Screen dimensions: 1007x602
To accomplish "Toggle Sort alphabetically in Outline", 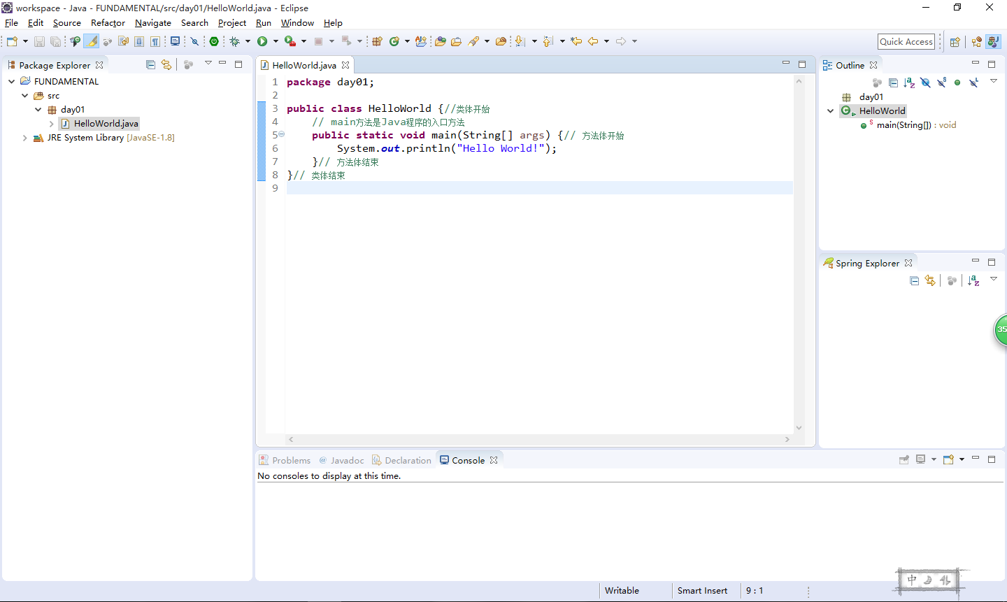I will tap(909, 83).
